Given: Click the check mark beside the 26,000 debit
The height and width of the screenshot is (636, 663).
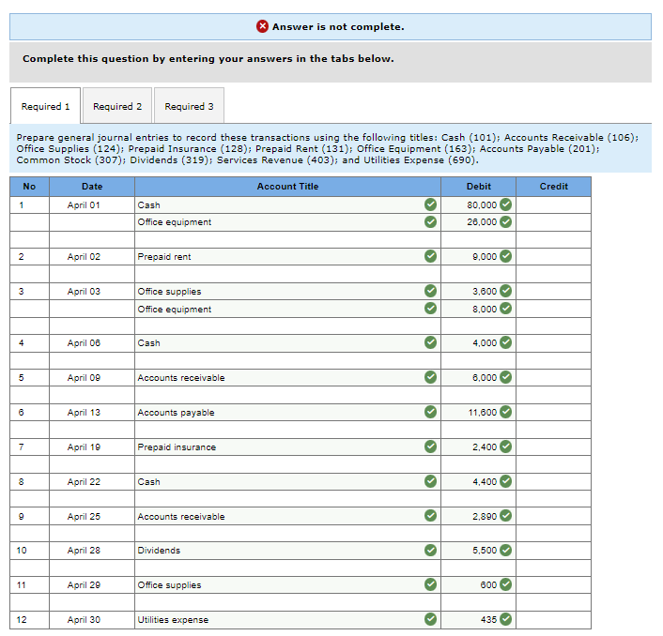Looking at the screenshot, I should point(506,222).
